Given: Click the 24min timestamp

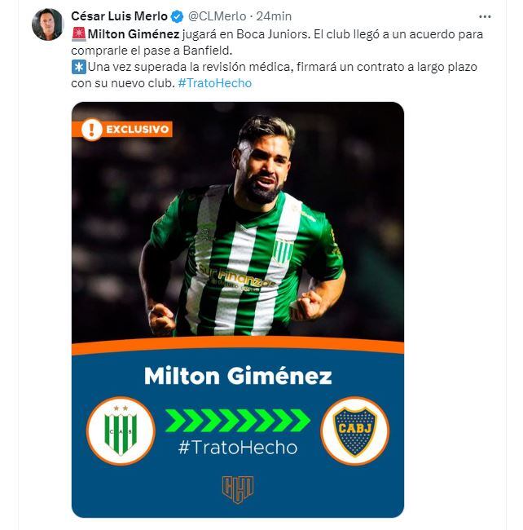Looking at the screenshot, I should [274, 16].
